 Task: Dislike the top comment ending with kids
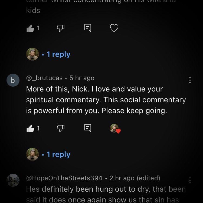point(61,28)
